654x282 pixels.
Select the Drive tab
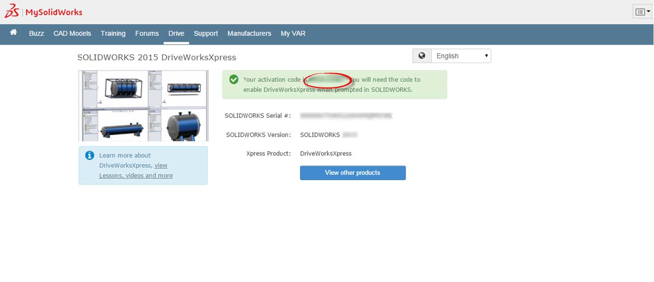tap(176, 34)
